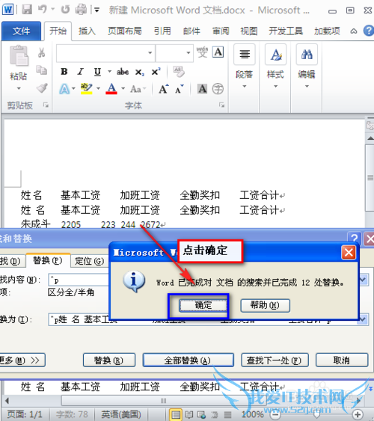Viewport: 374px width, 421px height.
Task: Switch to Developer (开发工具) tab
Action: coord(286,31)
